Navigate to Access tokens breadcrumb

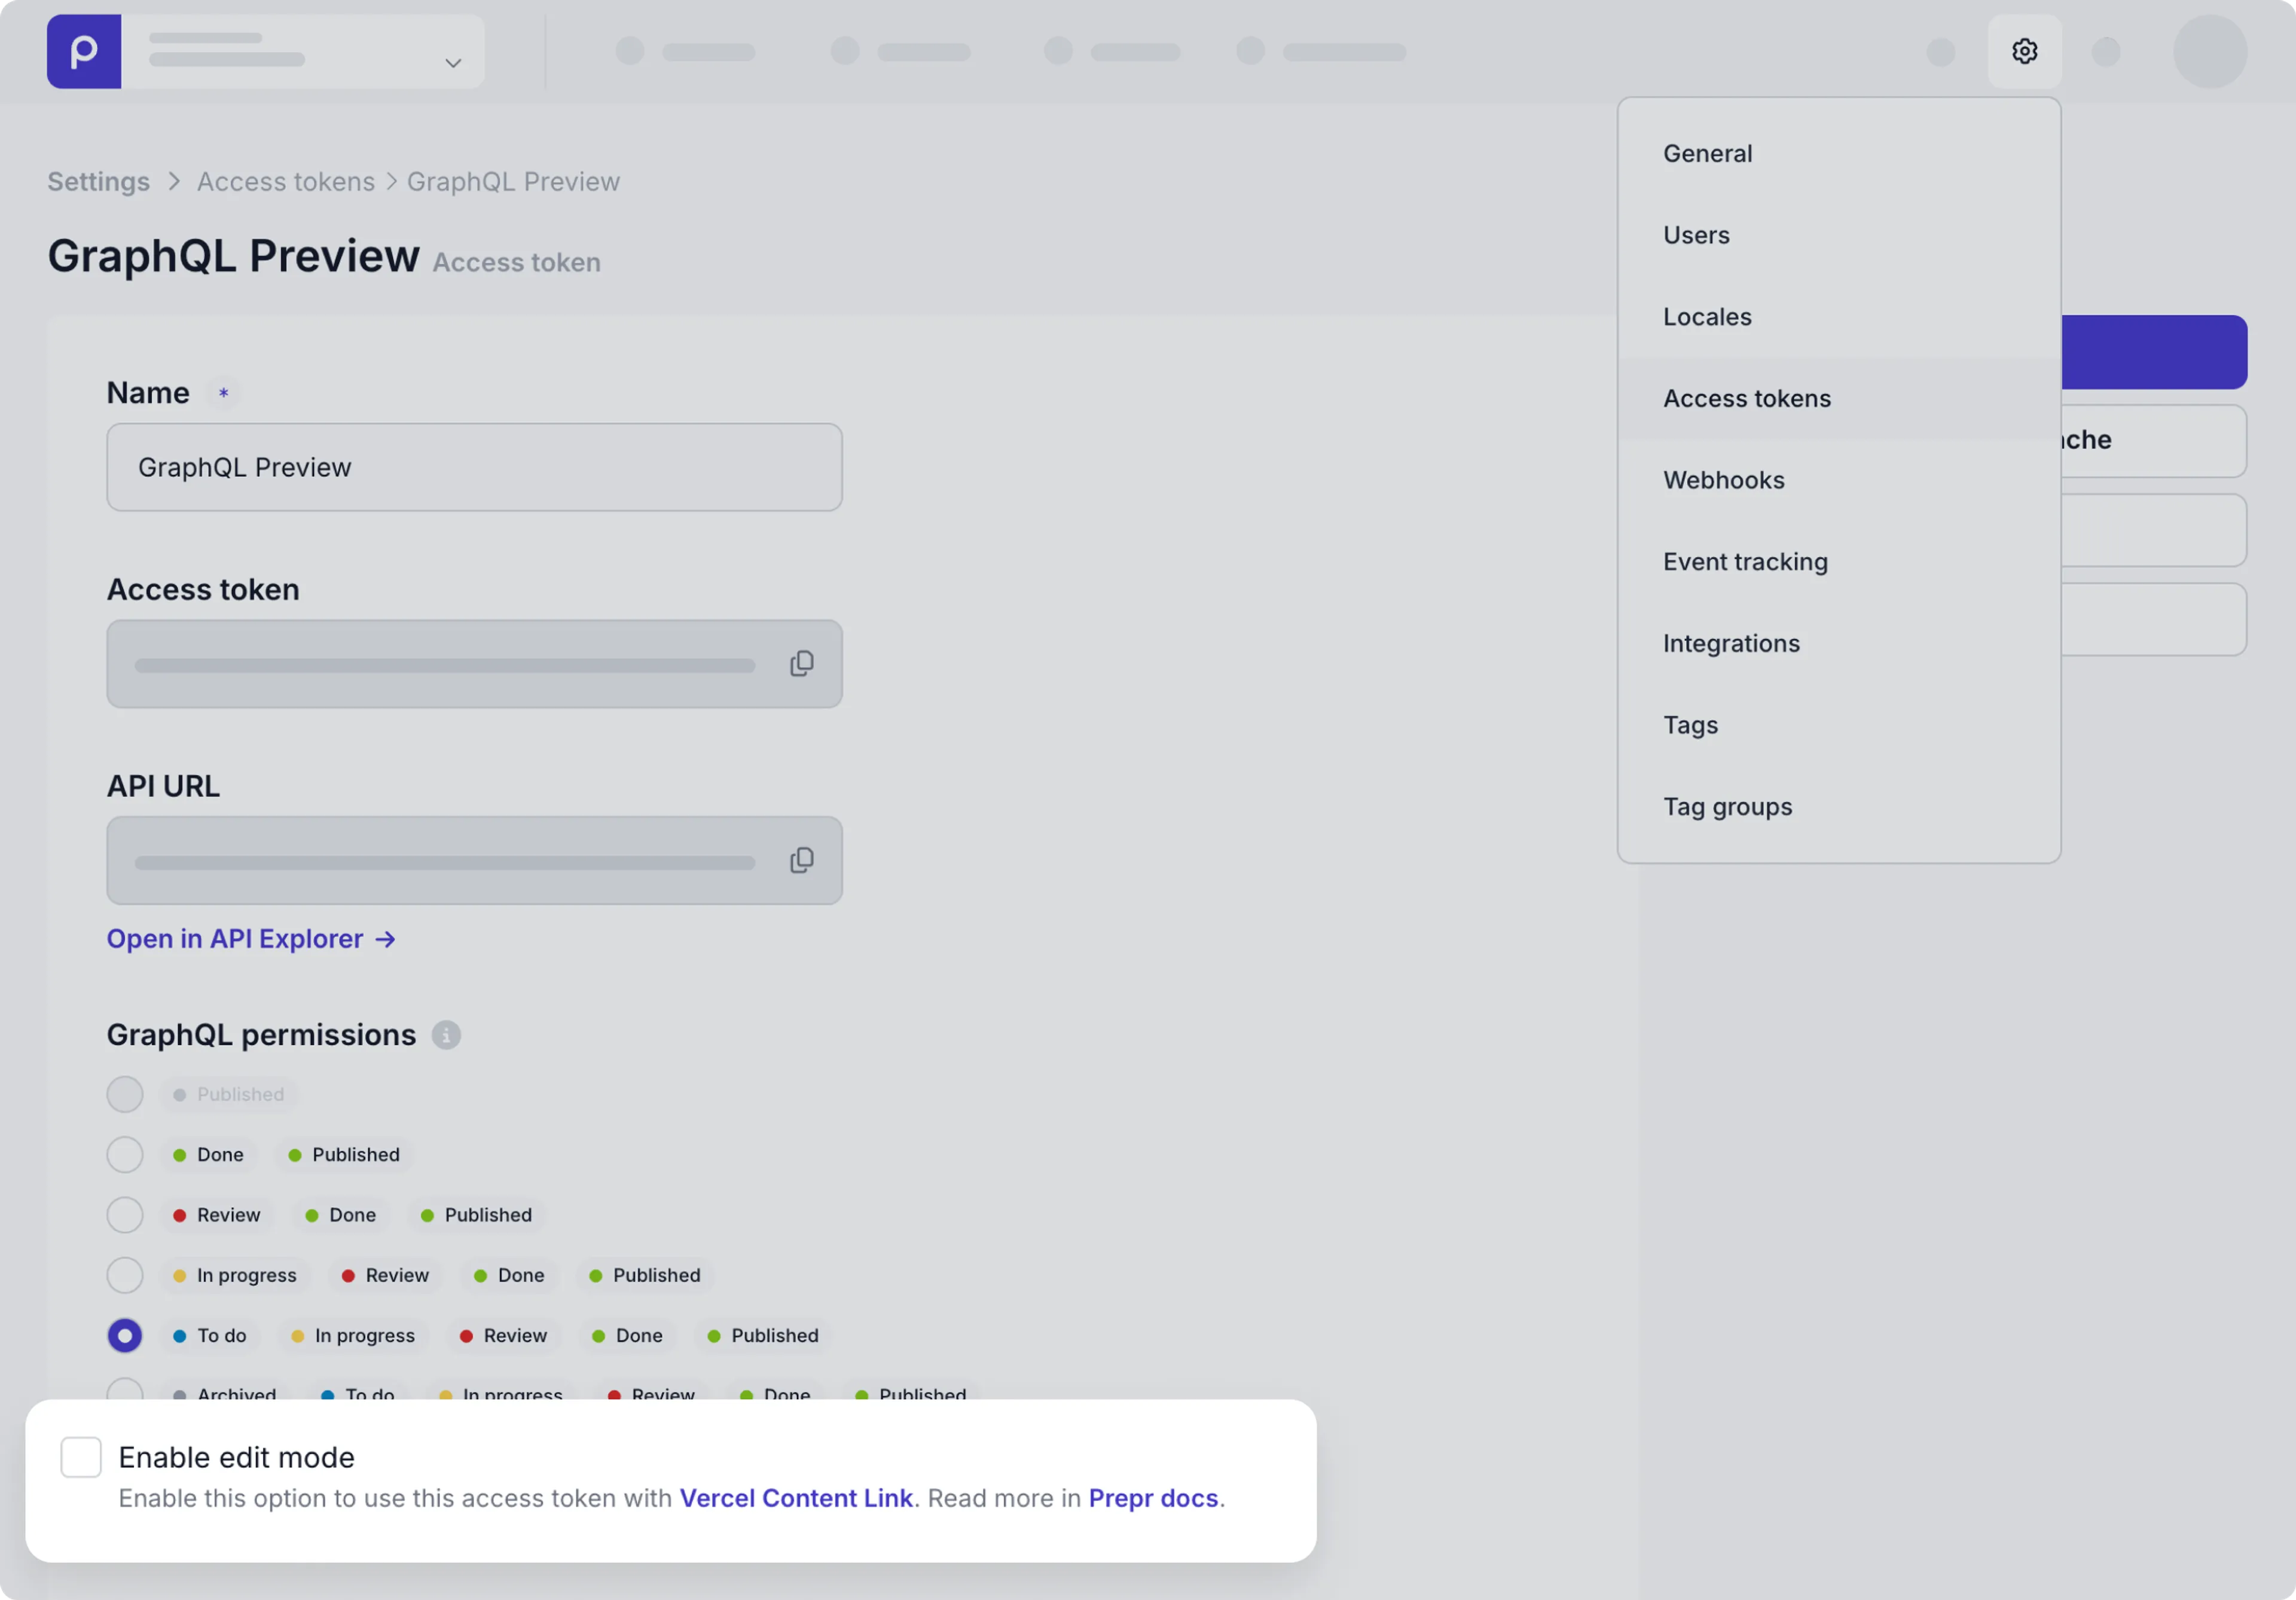tap(286, 182)
